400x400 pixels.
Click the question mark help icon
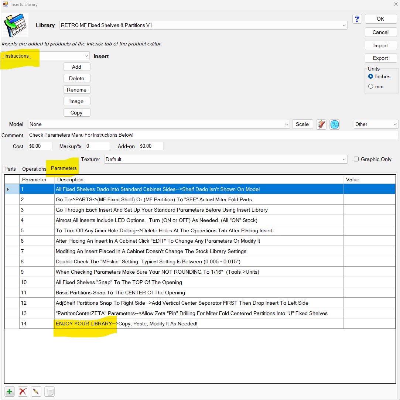[357, 19]
